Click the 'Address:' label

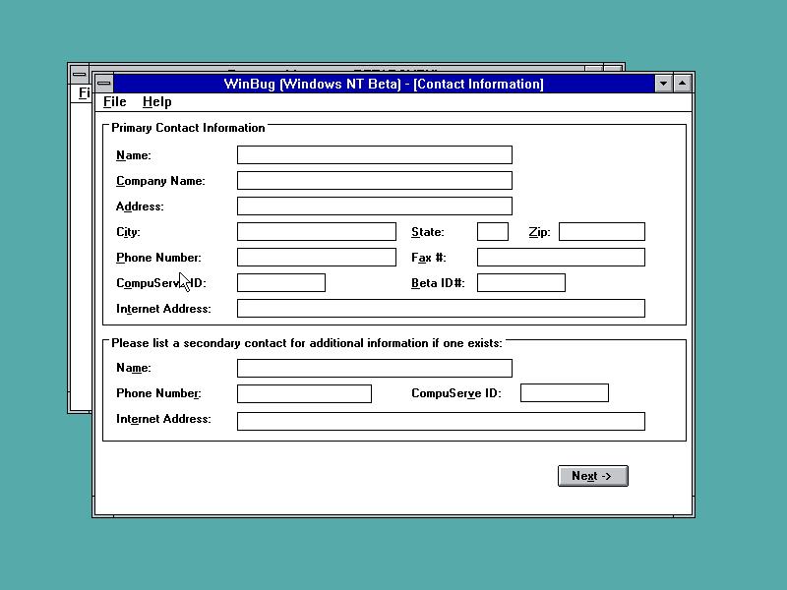point(140,206)
